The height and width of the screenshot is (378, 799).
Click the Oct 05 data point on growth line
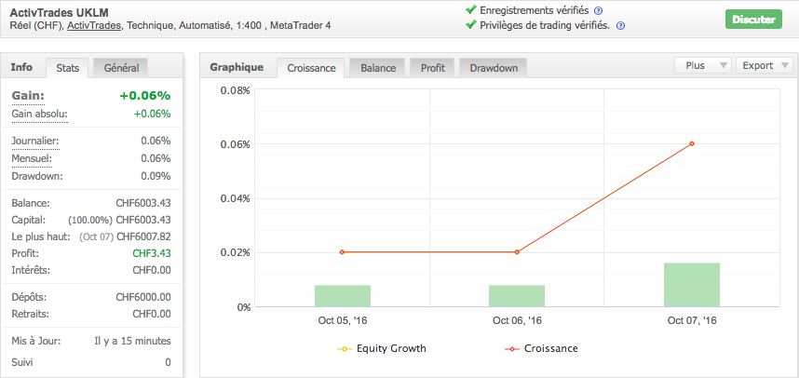coord(343,252)
